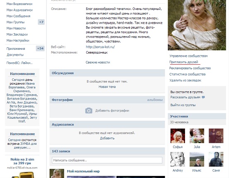Open Мои Новости feed
The image size is (229, 178).
coord(16,28)
